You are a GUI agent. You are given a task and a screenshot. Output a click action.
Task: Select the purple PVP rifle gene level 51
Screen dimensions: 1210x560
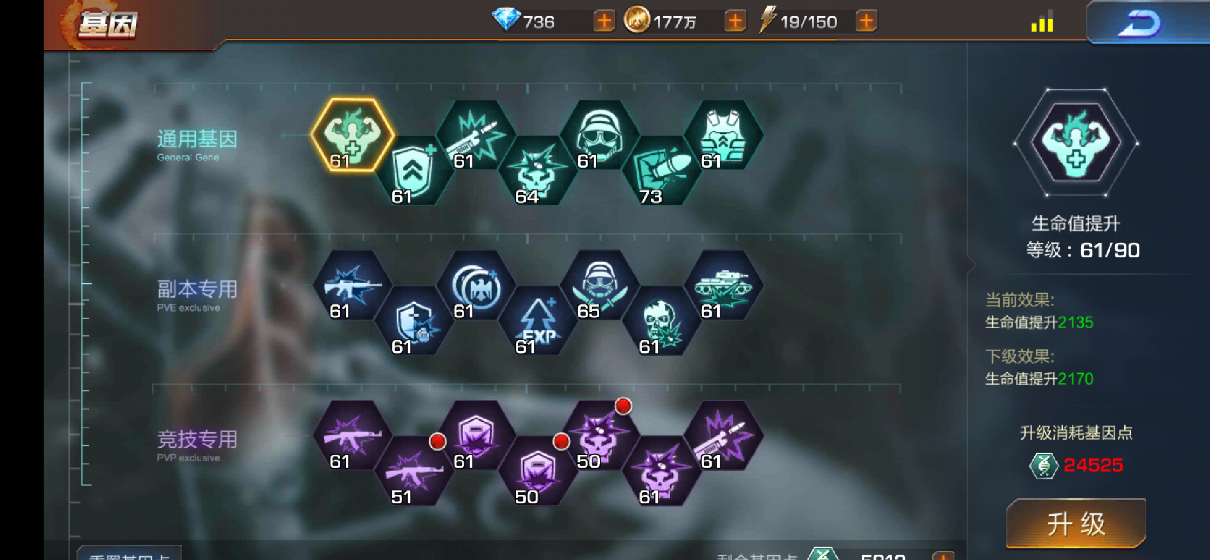tap(414, 470)
